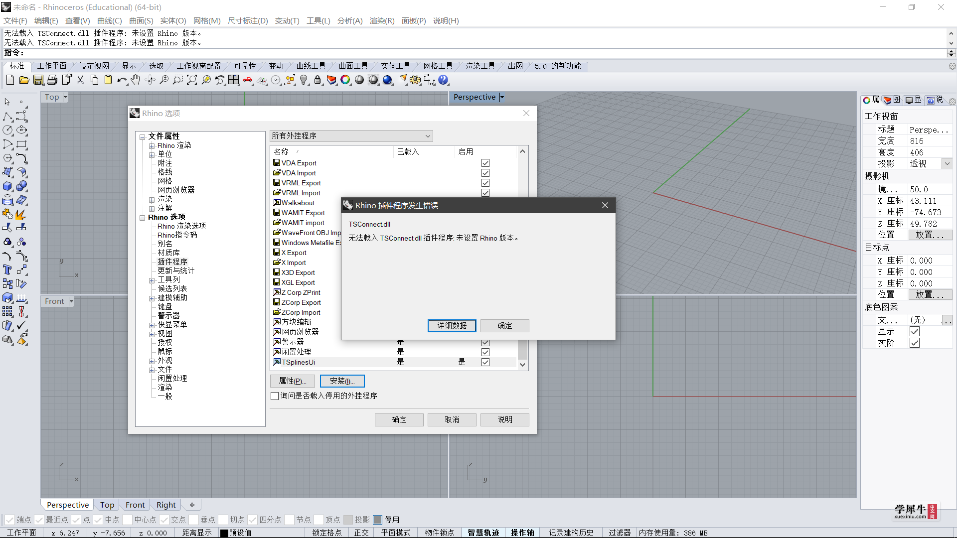
Task: Toggle 端点 osnap checkbox
Action: pos(9,520)
